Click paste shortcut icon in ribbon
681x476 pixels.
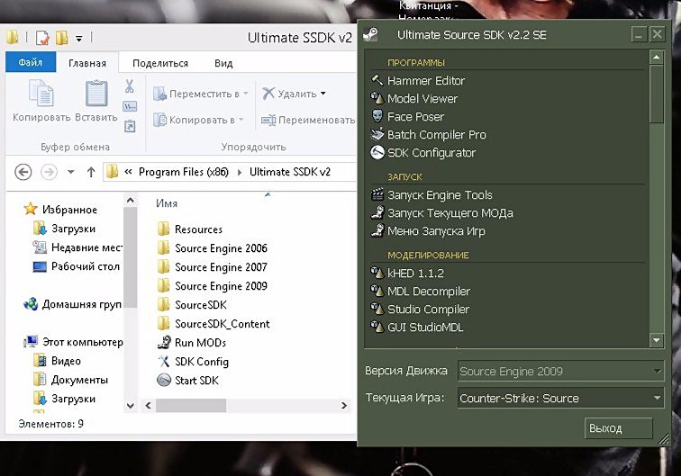(x=130, y=126)
